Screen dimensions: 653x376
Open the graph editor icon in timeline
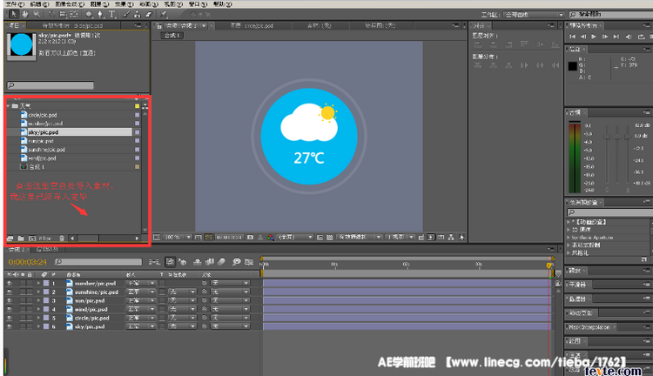[249, 261]
